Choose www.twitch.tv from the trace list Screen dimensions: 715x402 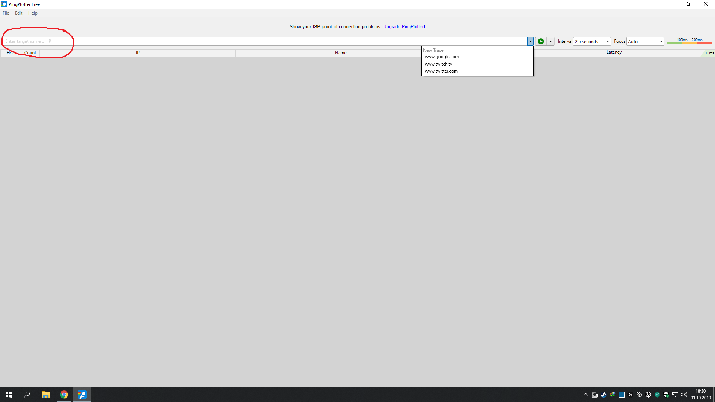point(438,64)
